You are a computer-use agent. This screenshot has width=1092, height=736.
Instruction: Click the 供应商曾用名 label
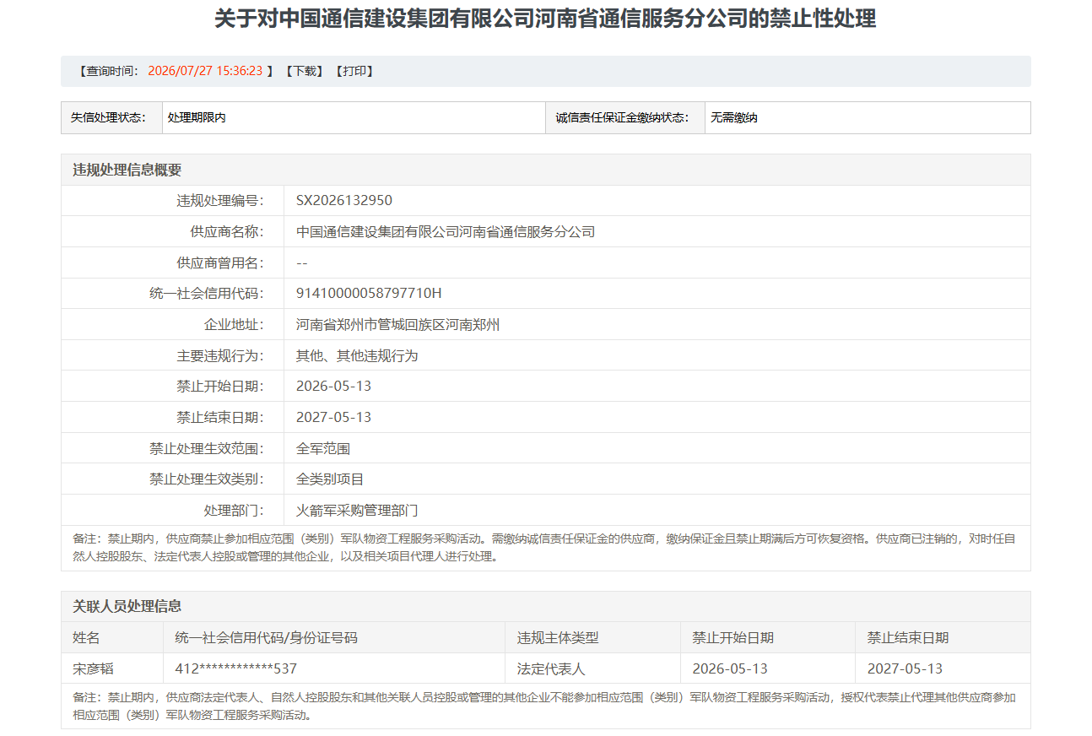[219, 262]
